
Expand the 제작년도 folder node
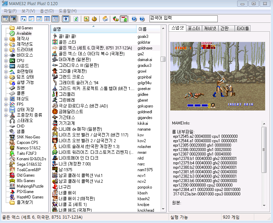pos(6,44)
